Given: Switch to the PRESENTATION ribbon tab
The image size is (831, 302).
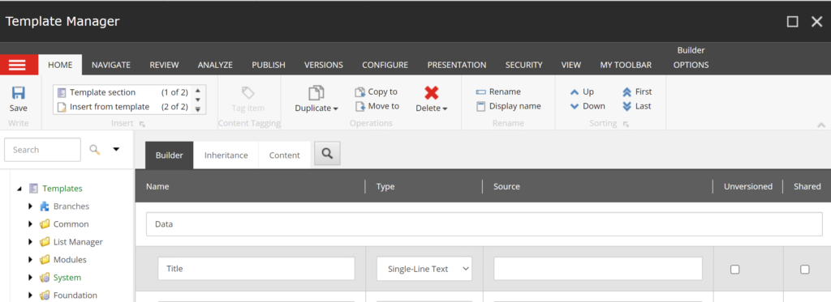Looking at the screenshot, I should 457,65.
